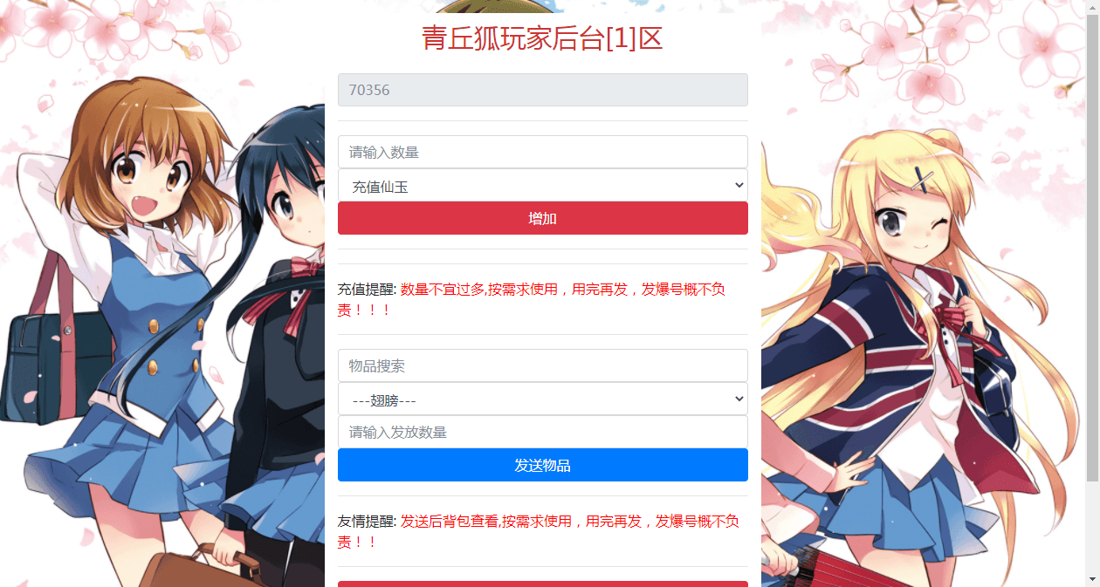The width and height of the screenshot is (1100, 587).
Task: Click the page's vertical scrollbar thumb
Action: pos(1092,246)
